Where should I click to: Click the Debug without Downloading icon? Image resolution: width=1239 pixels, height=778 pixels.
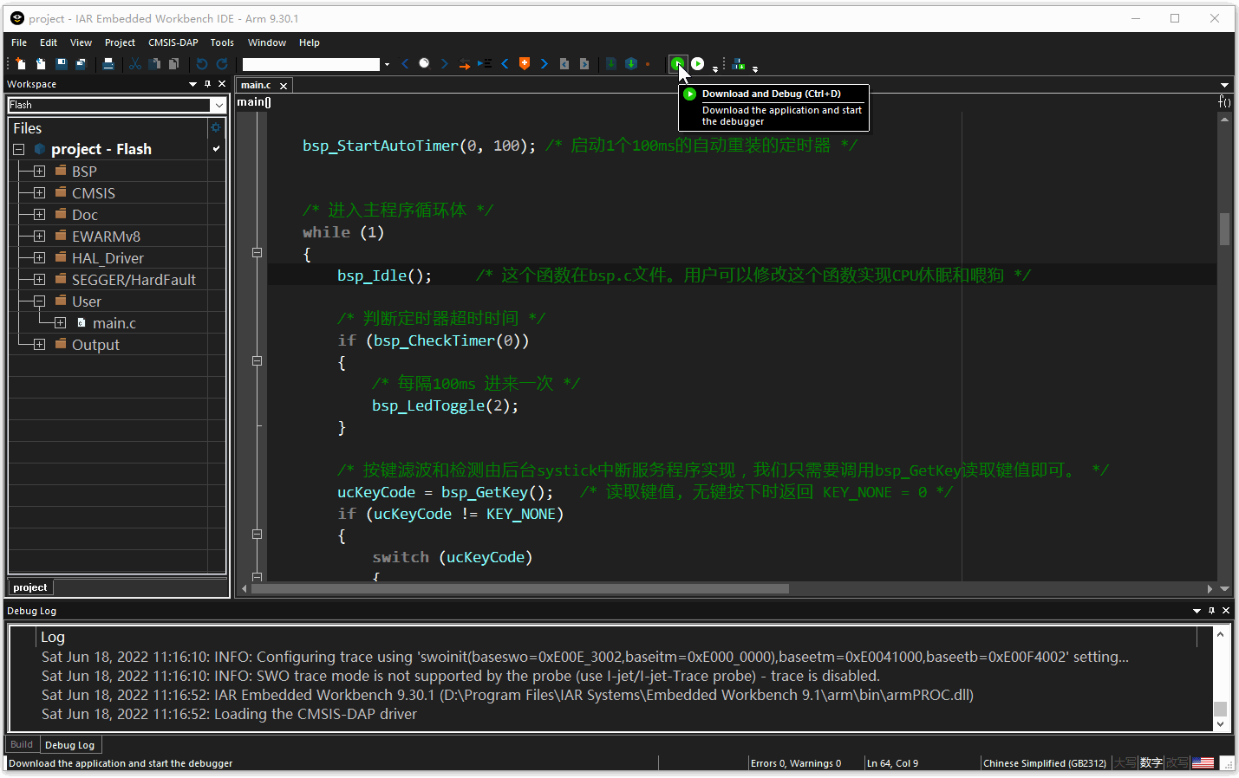(x=698, y=63)
